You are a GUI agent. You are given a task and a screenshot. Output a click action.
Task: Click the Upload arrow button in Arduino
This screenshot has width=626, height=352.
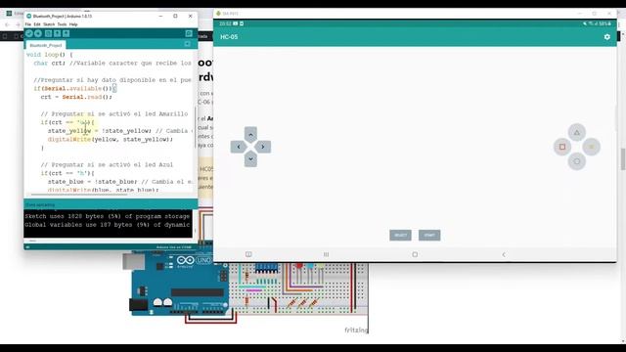coord(38,33)
